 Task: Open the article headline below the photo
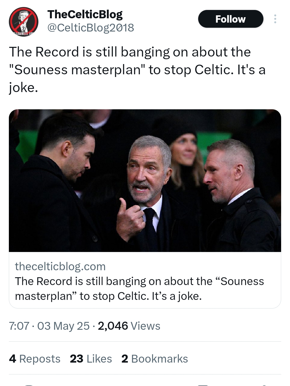139,289
